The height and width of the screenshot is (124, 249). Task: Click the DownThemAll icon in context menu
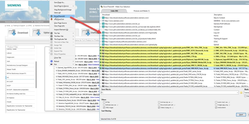[51, 16]
